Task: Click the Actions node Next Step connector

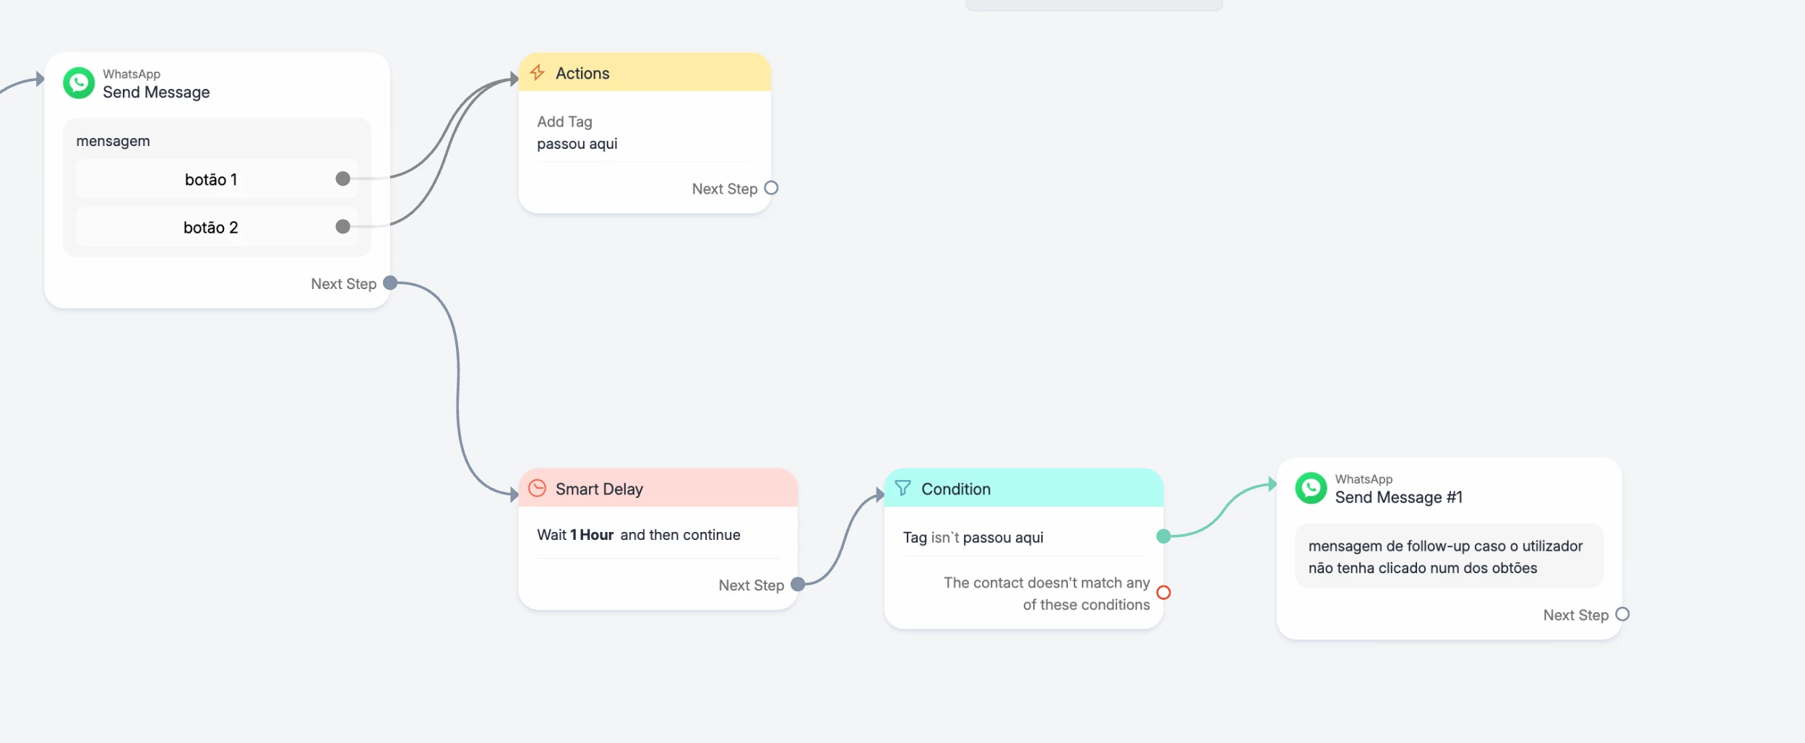Action: click(x=771, y=188)
